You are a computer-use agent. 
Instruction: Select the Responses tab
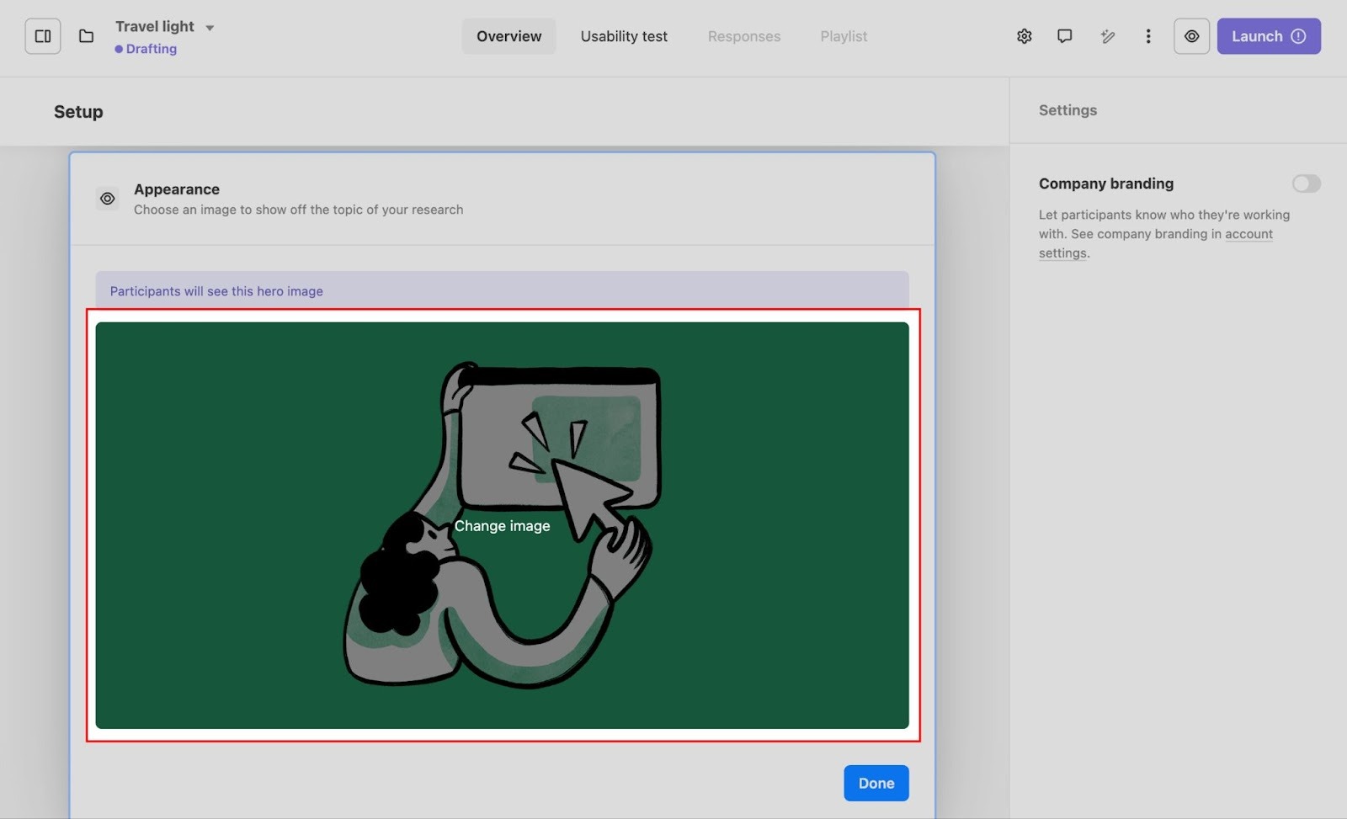tap(743, 36)
